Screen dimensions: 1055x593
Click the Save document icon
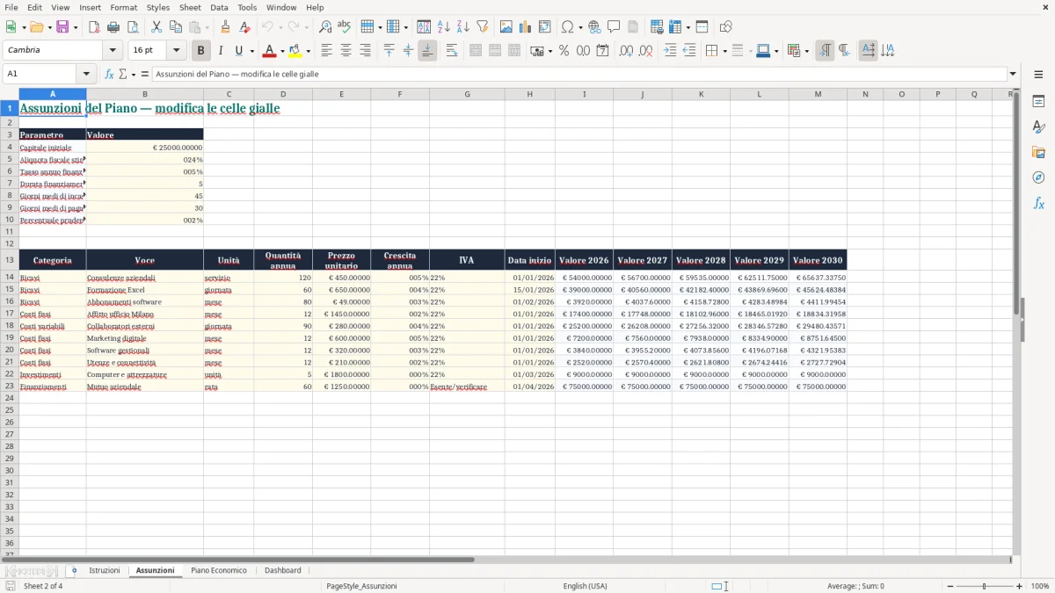[62, 27]
